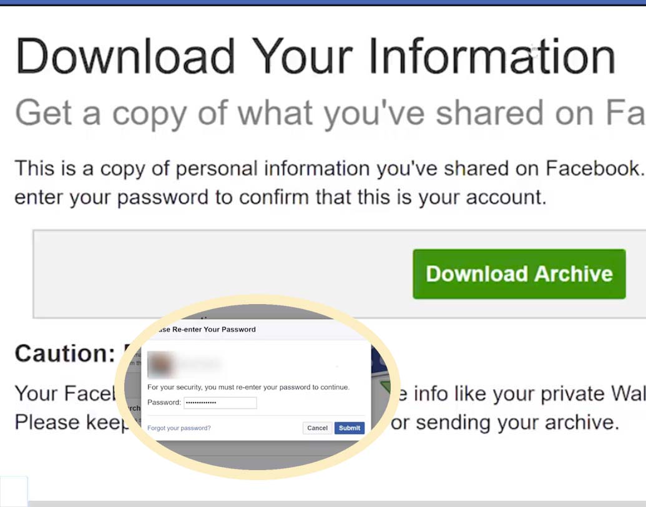This screenshot has width=646, height=507.
Task: Focus the Password input field
Action: pyautogui.click(x=220, y=403)
